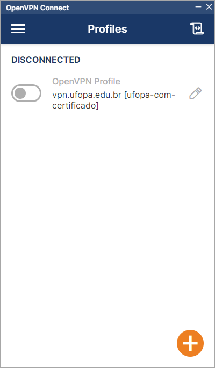Tap the round add profile button

(190, 343)
